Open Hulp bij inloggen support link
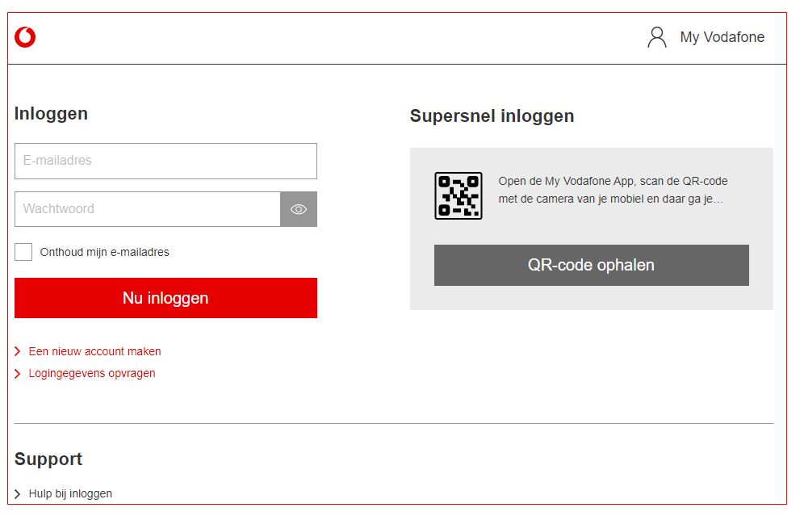 coord(70,494)
